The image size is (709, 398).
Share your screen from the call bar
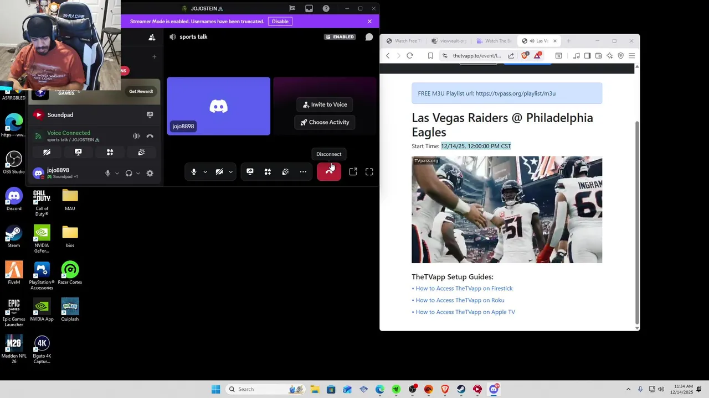(x=250, y=172)
